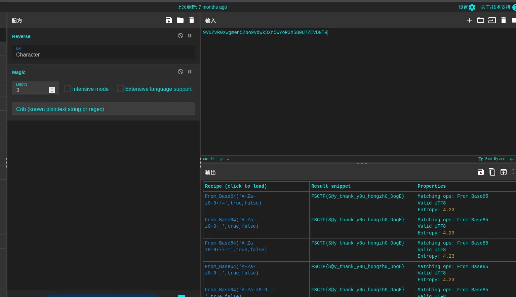Load recipe From_Base64 'A-Za-z0-9+\\-='
This screenshot has width=516, height=297.
click(236, 246)
